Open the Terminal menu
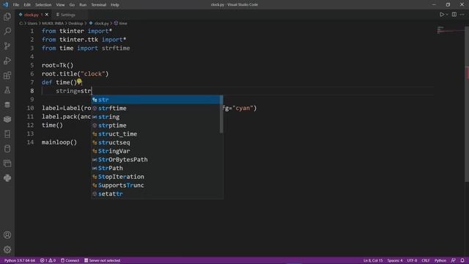Viewport: 469px width, 264px height. tap(99, 4)
